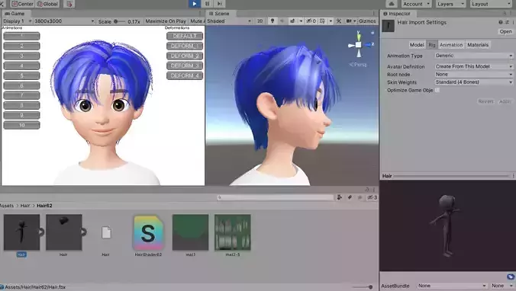The image size is (516, 291).
Task: Open the Display 1 dropdown in Game view
Action: pos(17,21)
